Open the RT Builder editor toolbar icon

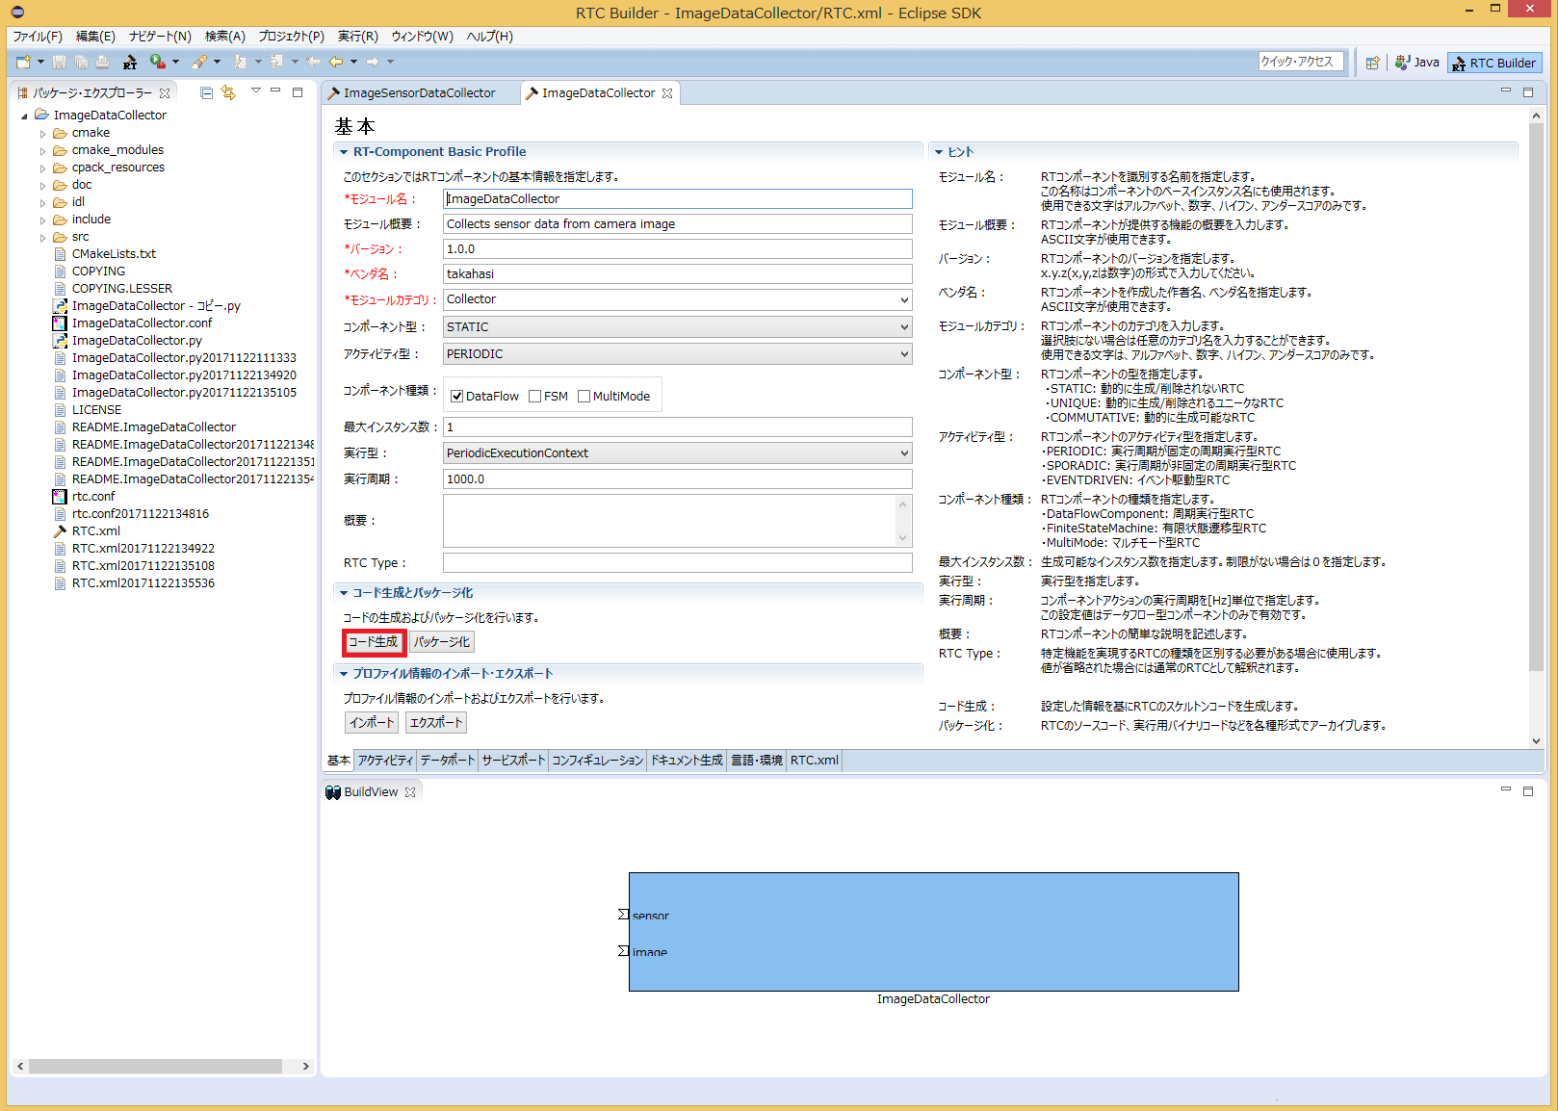(x=130, y=63)
